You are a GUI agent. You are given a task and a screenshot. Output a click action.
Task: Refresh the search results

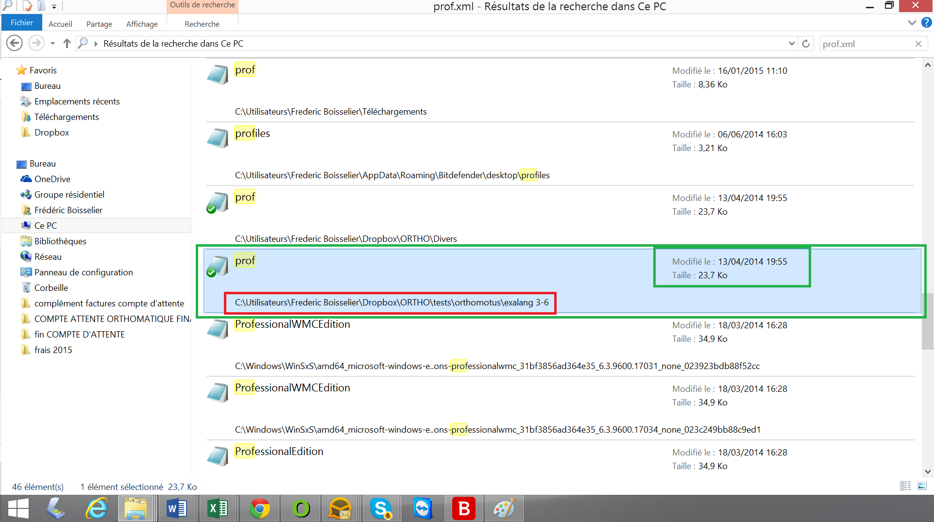tap(806, 44)
